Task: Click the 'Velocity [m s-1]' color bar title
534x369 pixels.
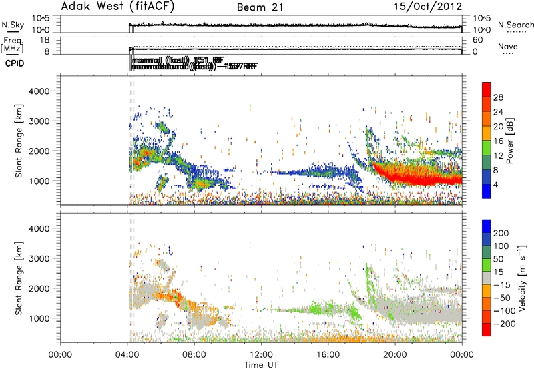Action: [522, 278]
